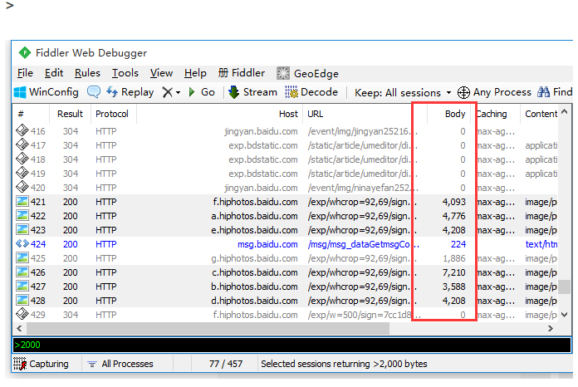Select session 429 cached icon
578x387 pixels.
coord(22,314)
